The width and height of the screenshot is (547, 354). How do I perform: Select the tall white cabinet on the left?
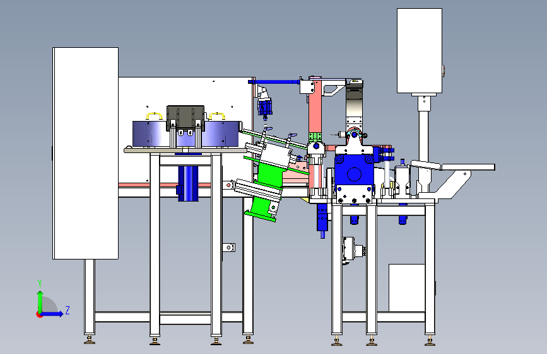point(85,153)
